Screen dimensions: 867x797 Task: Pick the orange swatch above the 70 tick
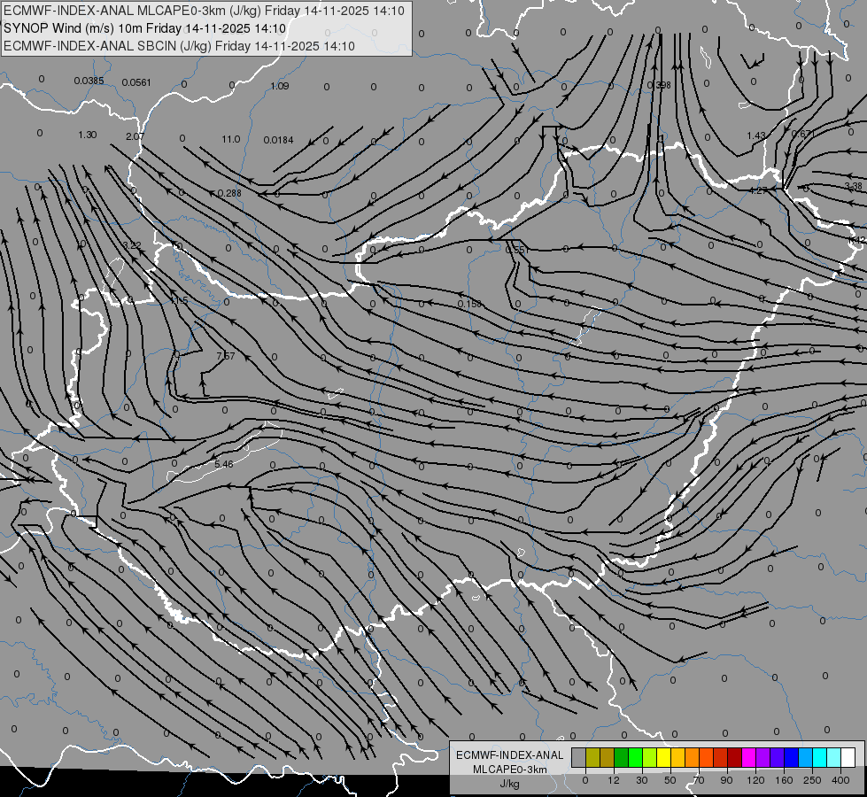click(693, 757)
